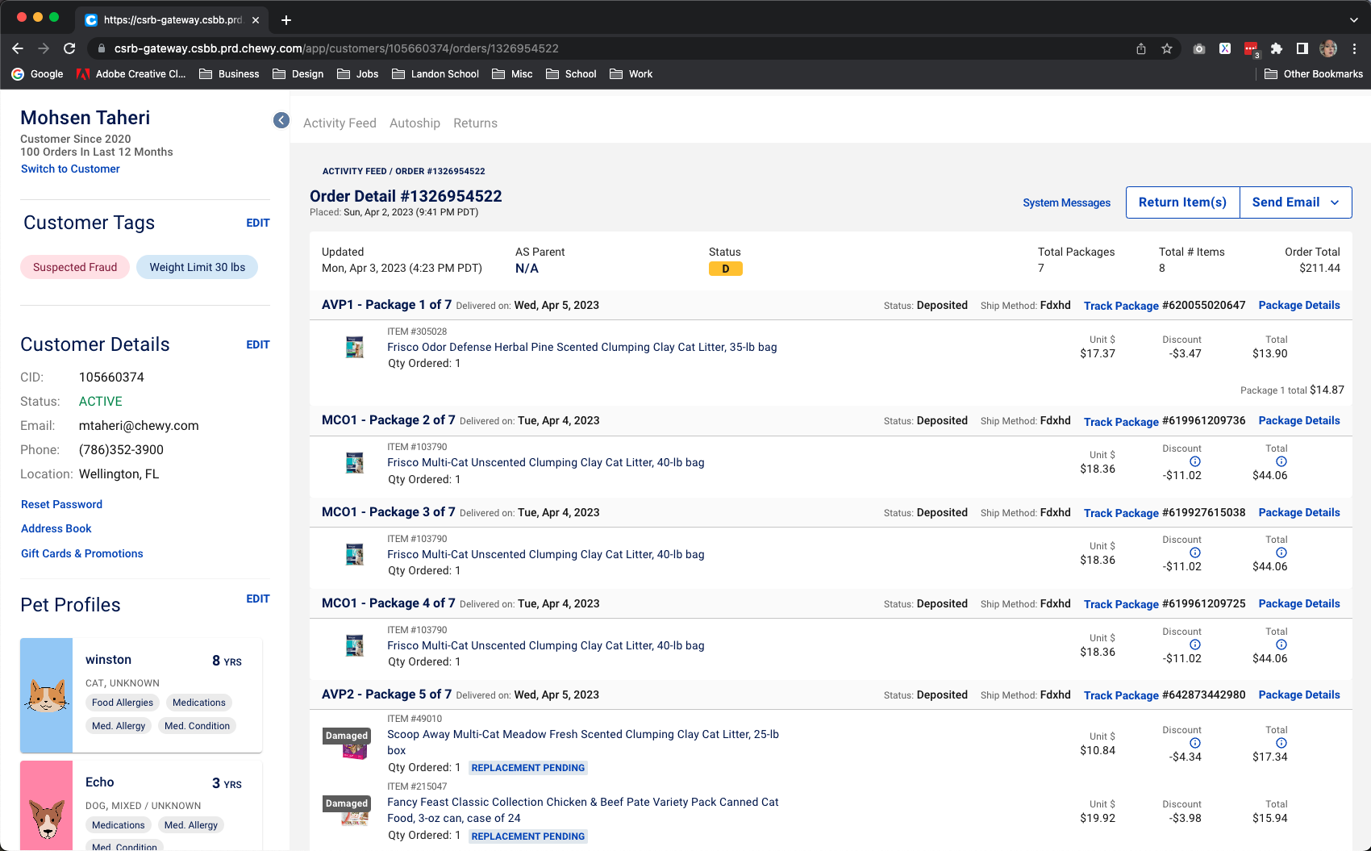The height and width of the screenshot is (851, 1371).
Task: Open the Business bookmarks folder
Action: (x=229, y=73)
